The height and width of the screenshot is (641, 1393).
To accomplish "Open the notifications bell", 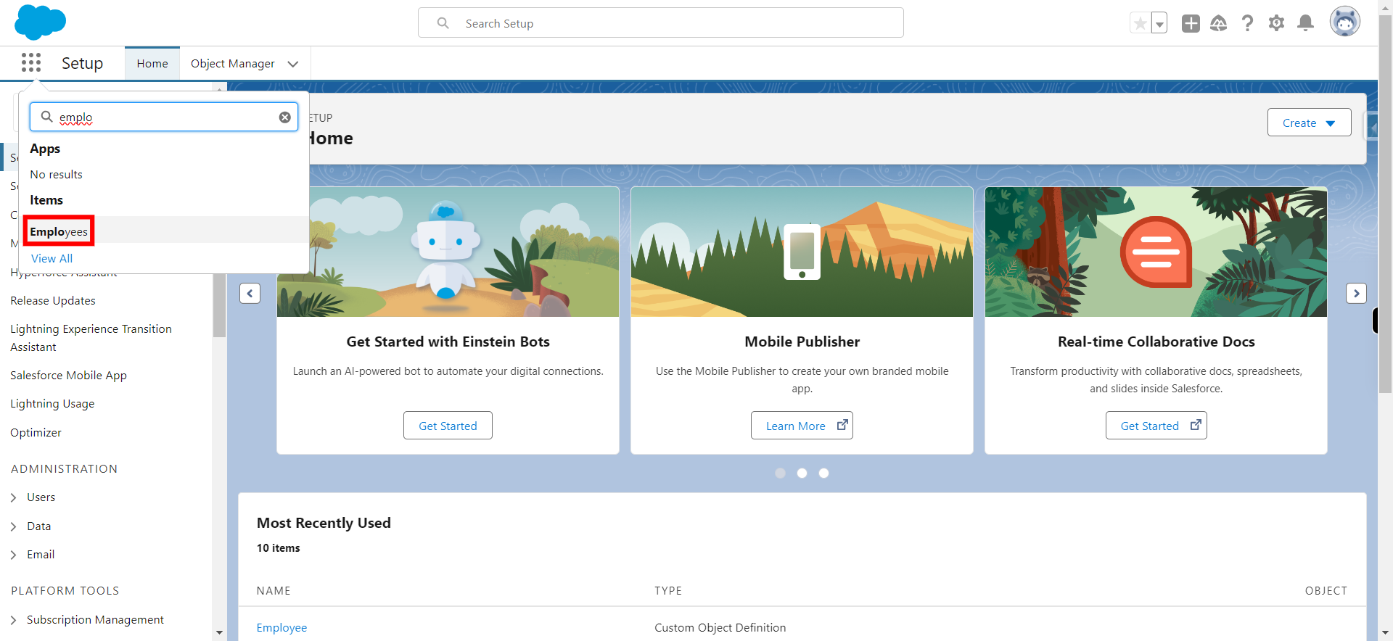I will click(x=1305, y=23).
